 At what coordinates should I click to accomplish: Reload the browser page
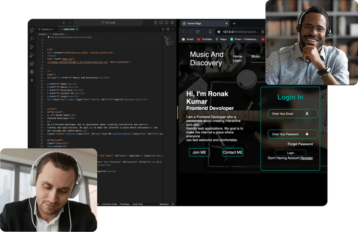[x=198, y=32]
